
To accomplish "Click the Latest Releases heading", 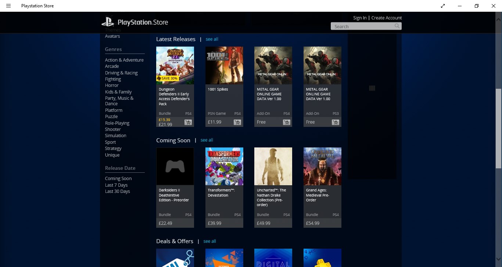I will 176,39.
